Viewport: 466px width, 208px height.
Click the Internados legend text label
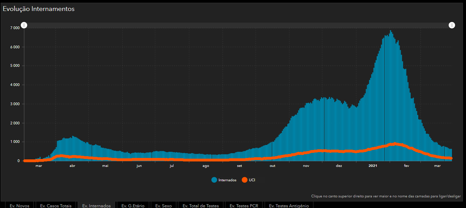(x=227, y=180)
